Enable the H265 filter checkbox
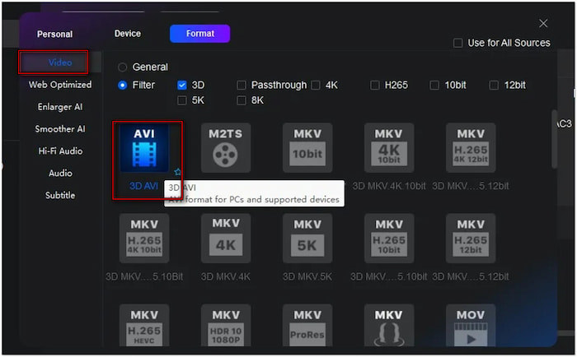The height and width of the screenshot is (357, 577). pos(375,85)
